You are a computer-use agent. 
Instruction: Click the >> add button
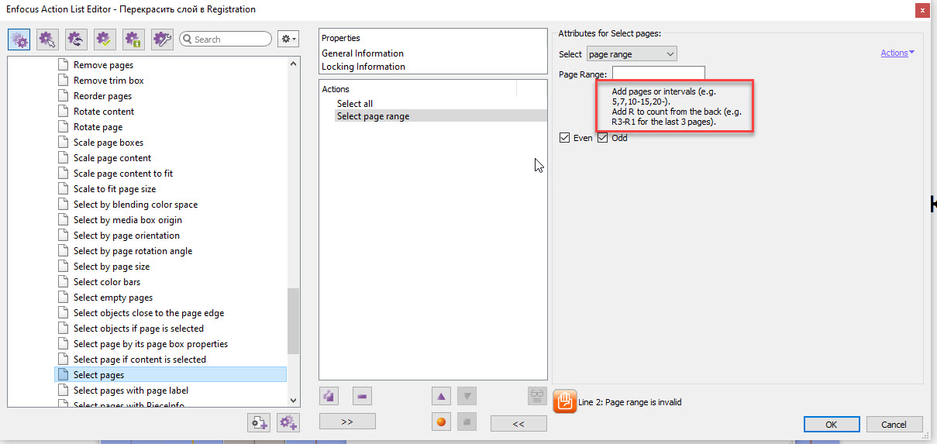tap(347, 422)
